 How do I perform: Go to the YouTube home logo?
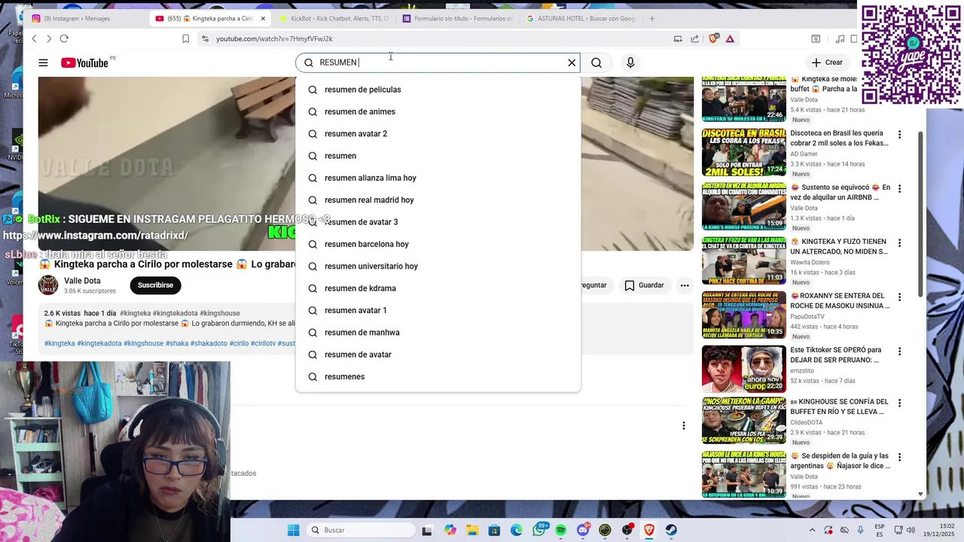[84, 62]
